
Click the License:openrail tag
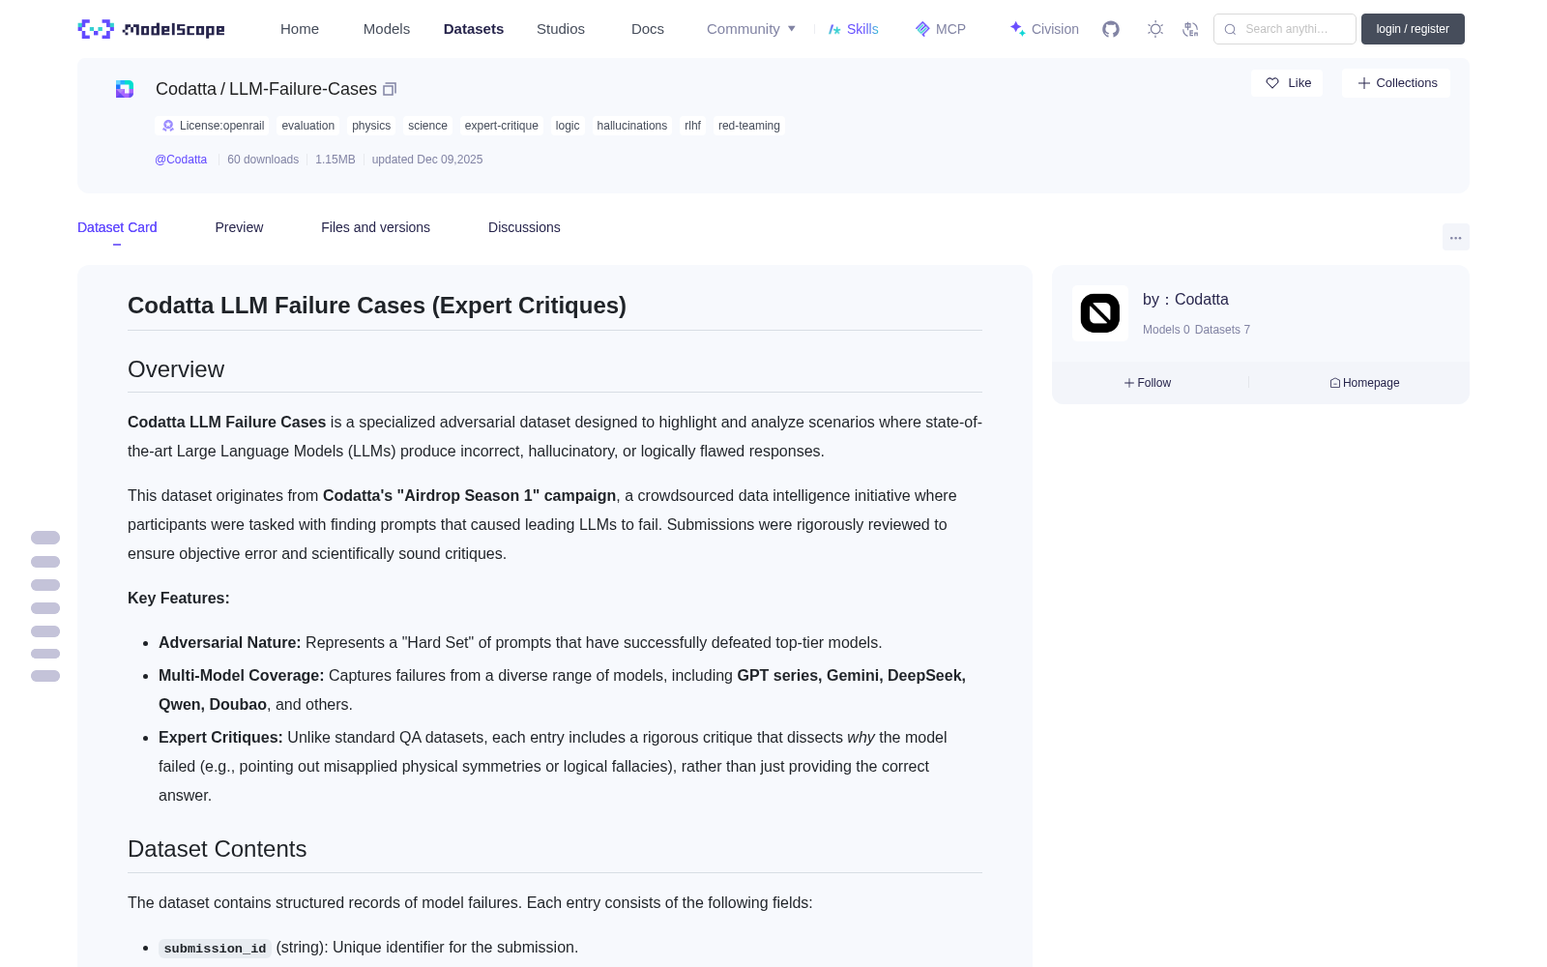[213, 126]
